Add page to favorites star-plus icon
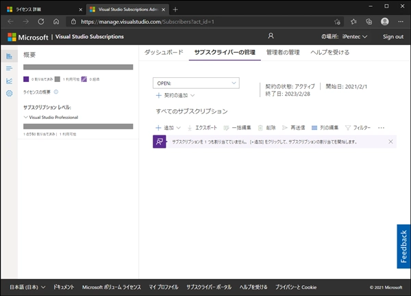The width and height of the screenshot is (411, 296). (x=337, y=22)
